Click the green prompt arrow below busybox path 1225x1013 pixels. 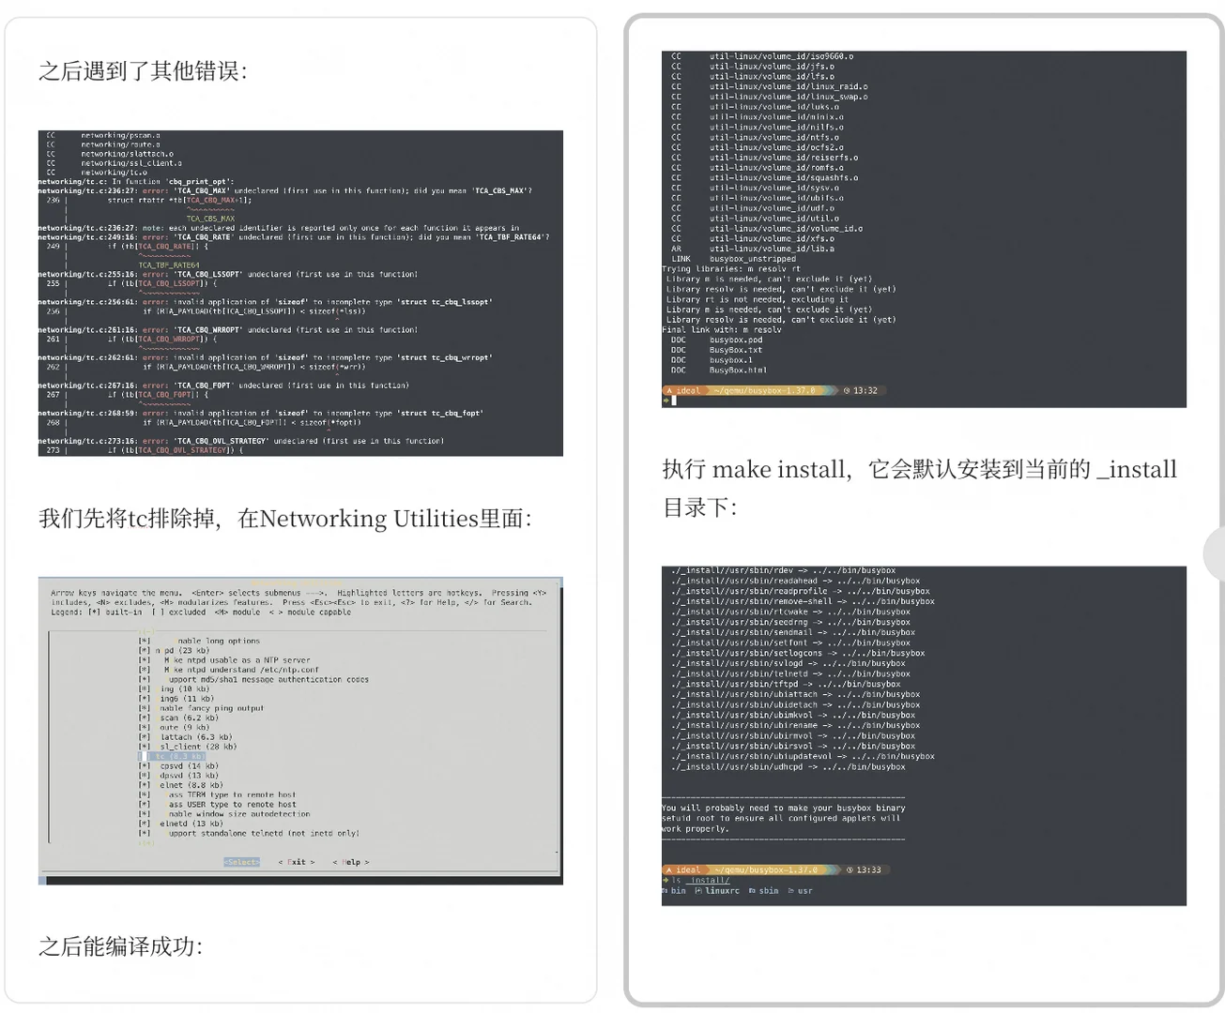click(665, 878)
